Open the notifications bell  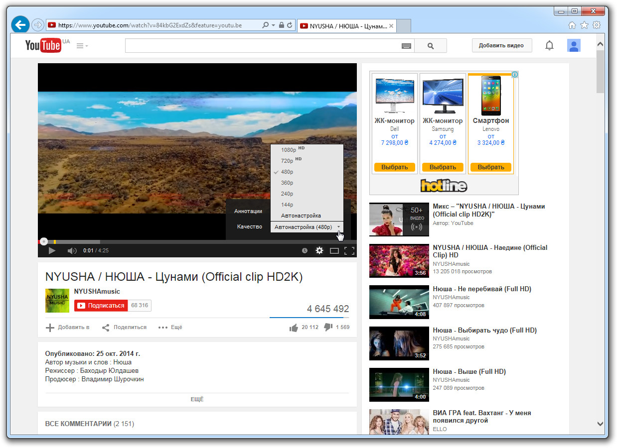[549, 46]
